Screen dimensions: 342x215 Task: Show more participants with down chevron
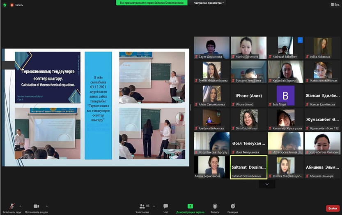coord(267,184)
